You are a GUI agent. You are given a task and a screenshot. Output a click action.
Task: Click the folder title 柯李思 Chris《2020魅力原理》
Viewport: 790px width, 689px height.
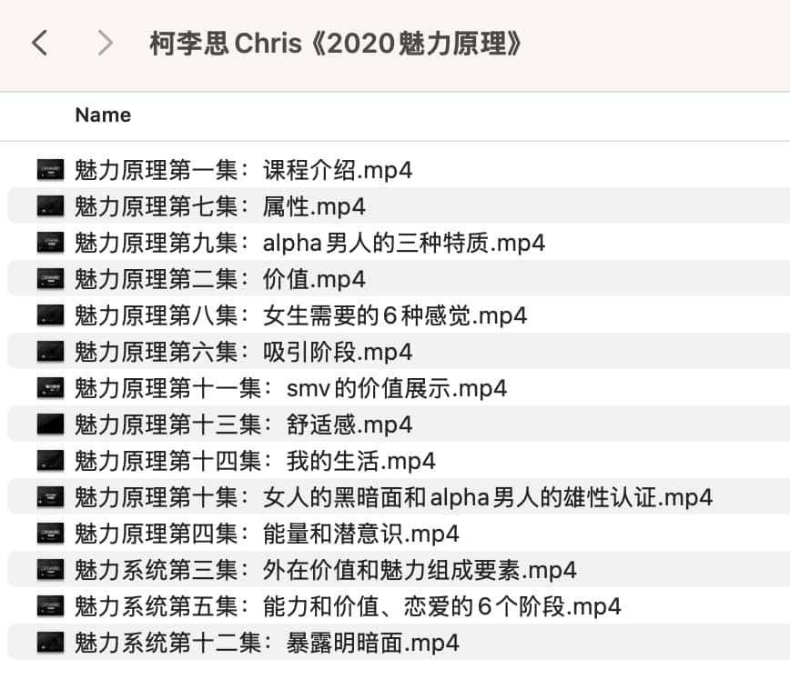[x=336, y=44]
